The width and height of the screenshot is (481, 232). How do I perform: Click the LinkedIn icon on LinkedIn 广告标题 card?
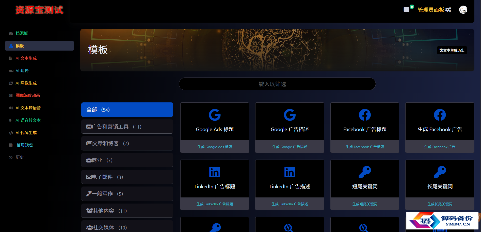(x=215, y=172)
